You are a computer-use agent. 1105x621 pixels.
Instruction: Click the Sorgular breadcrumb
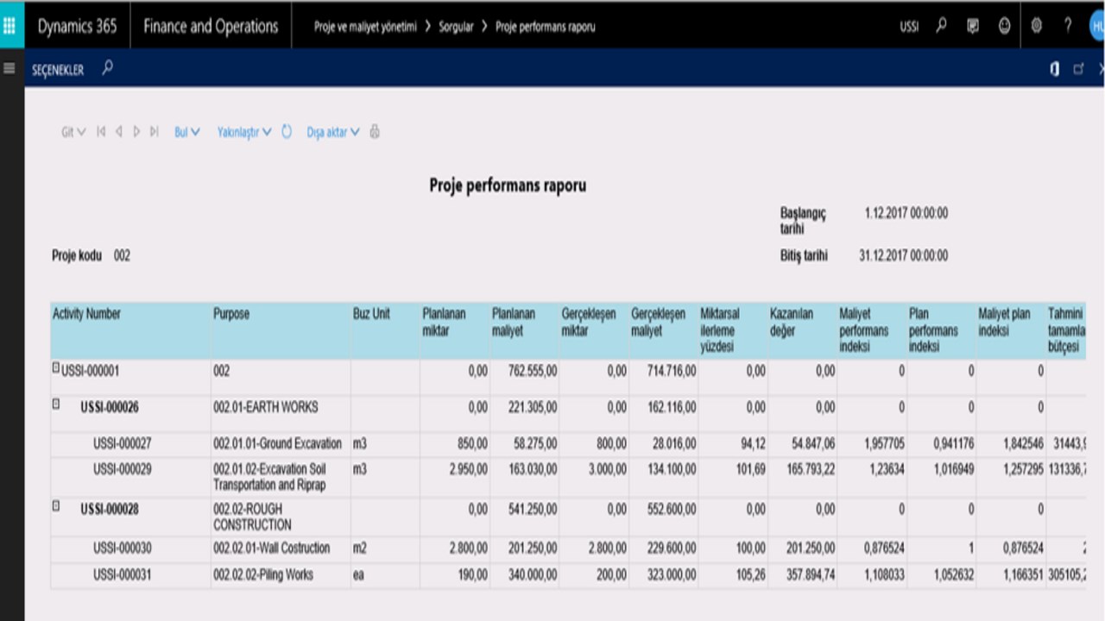(456, 27)
